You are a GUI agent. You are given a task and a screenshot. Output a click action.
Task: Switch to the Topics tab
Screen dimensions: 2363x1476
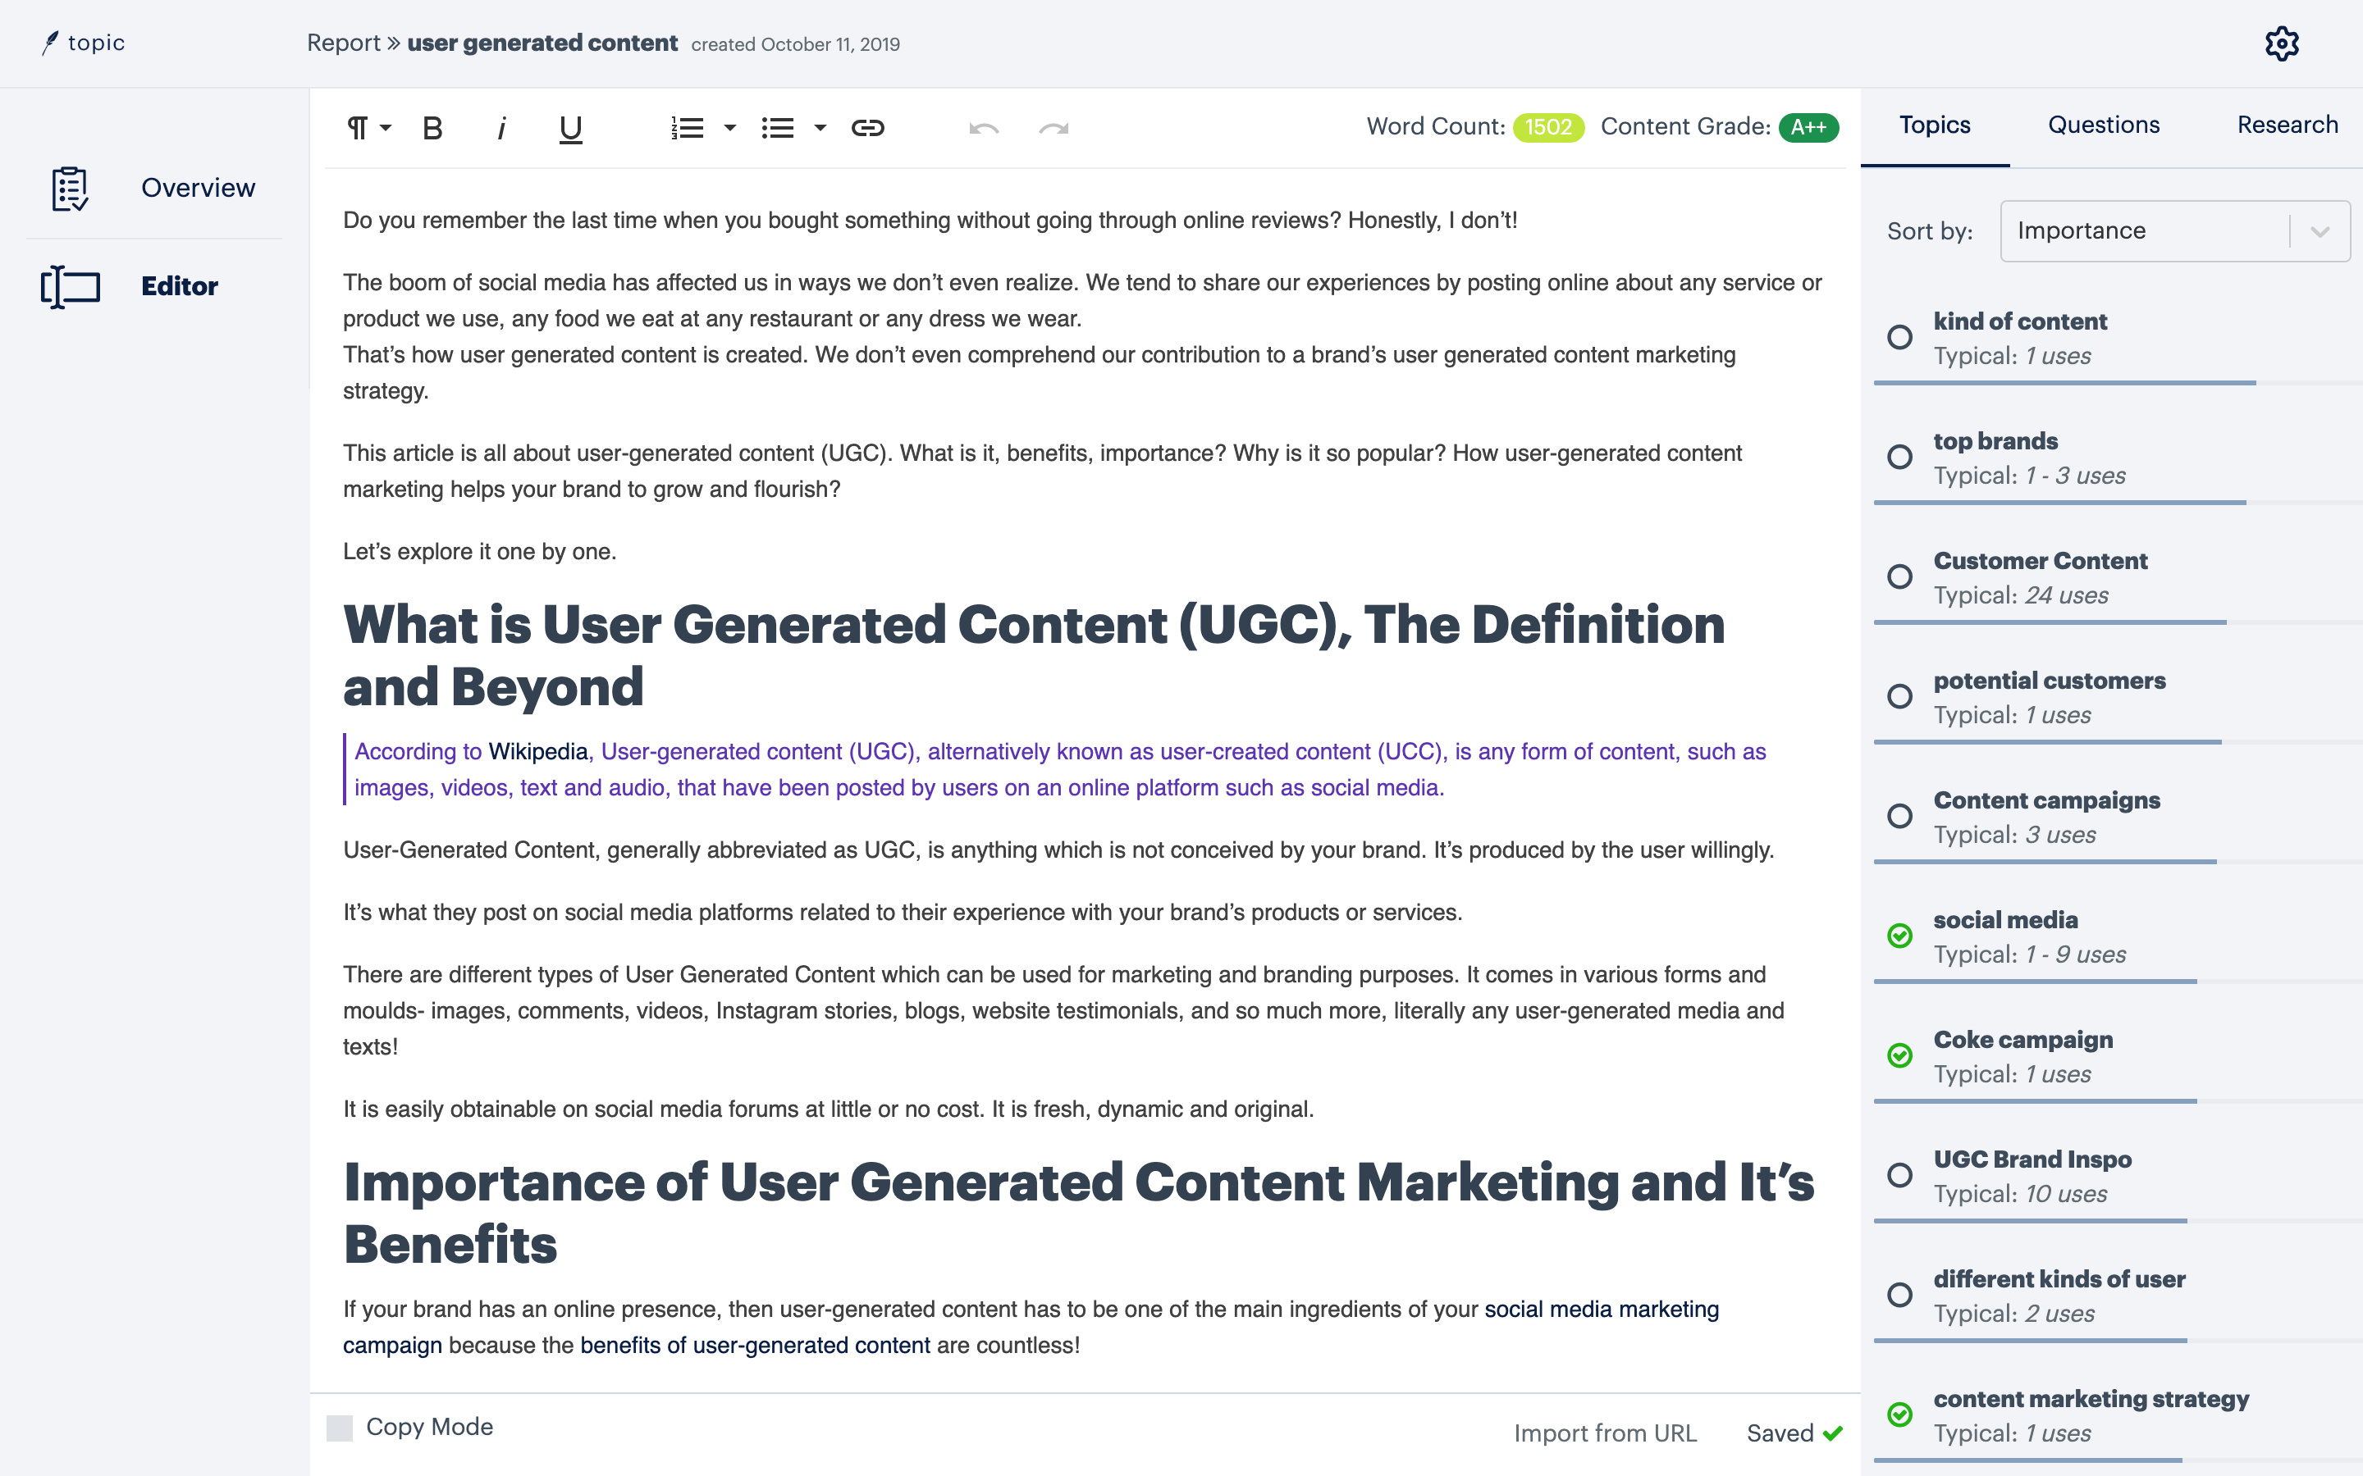[1935, 126]
